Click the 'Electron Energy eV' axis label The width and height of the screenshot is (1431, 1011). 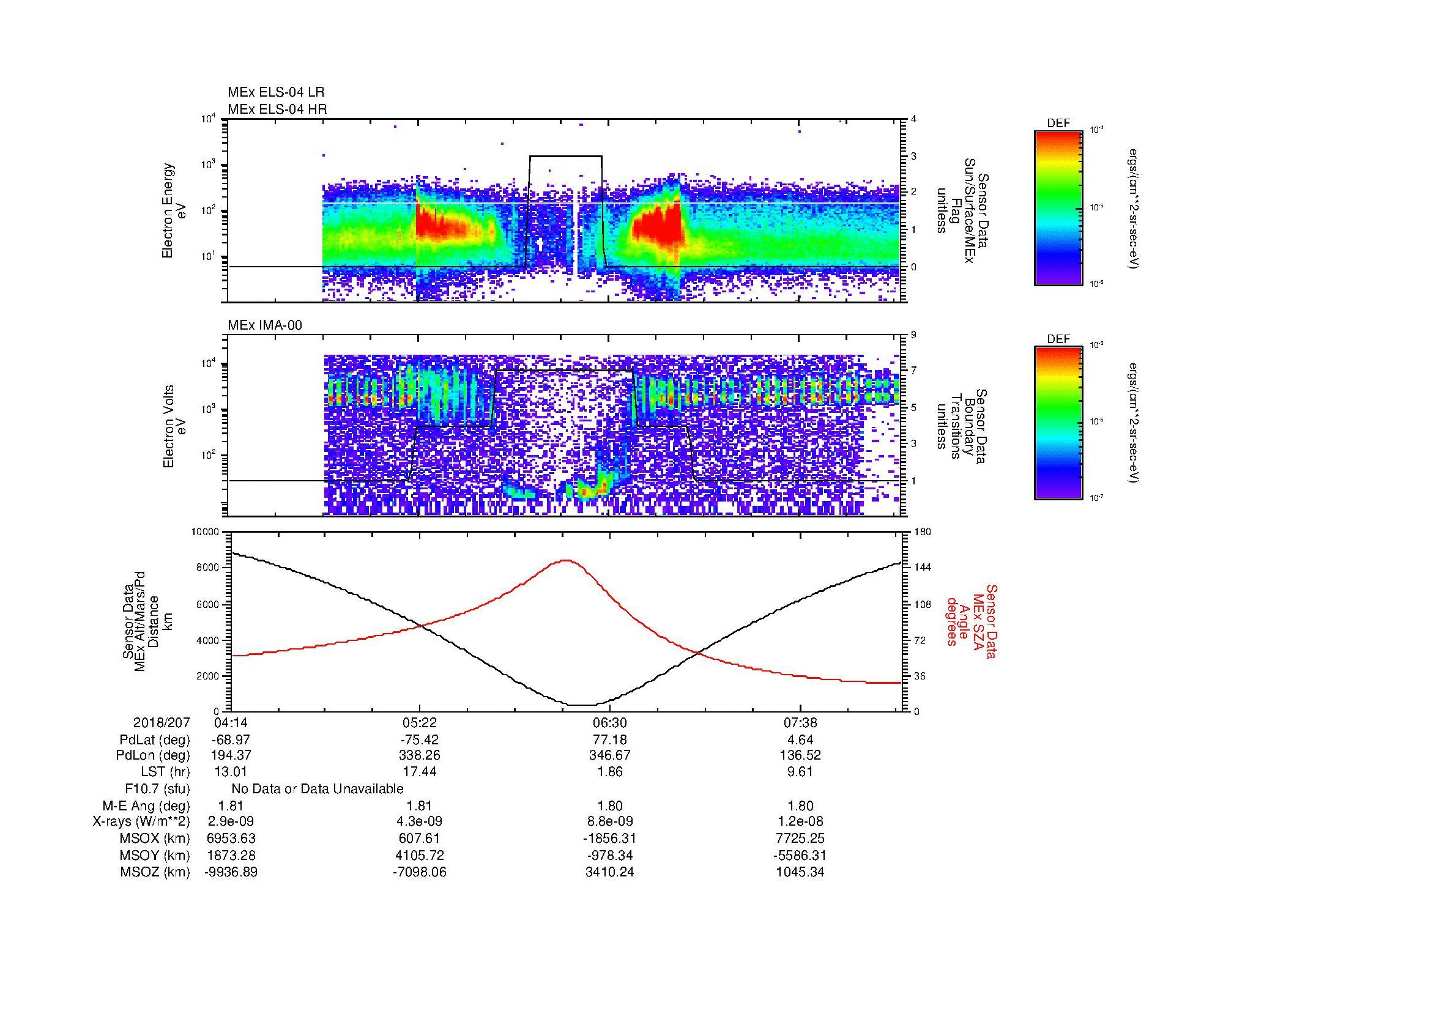tap(174, 210)
